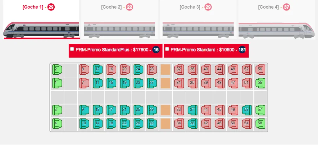Click the orange block beside seat 28
This screenshot has height=147, width=318.
(x=166, y=70)
